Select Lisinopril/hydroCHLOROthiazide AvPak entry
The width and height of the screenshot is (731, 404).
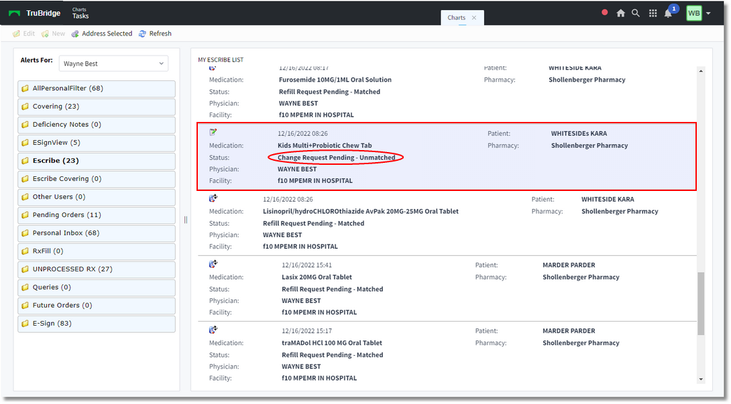click(361, 211)
